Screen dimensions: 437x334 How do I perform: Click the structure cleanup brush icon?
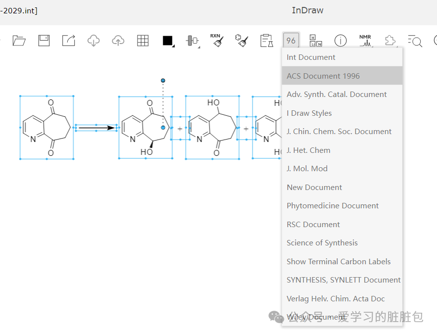241,41
